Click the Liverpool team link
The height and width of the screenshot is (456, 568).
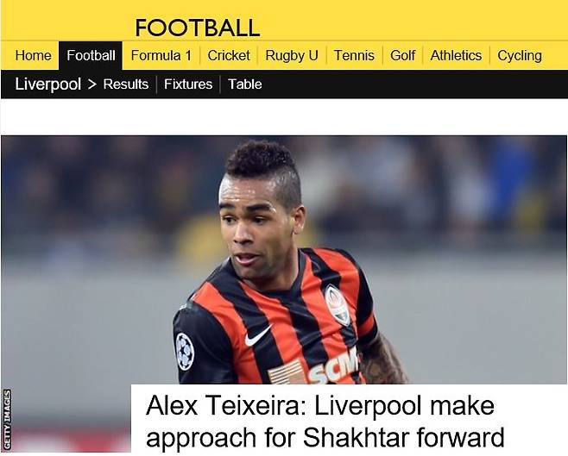(x=47, y=84)
